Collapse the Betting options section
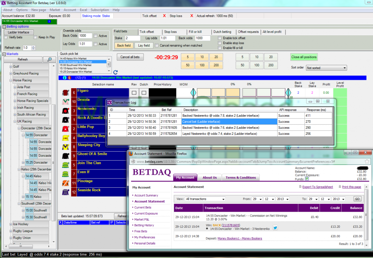Viewport: 373px width, 258px height. point(4,27)
